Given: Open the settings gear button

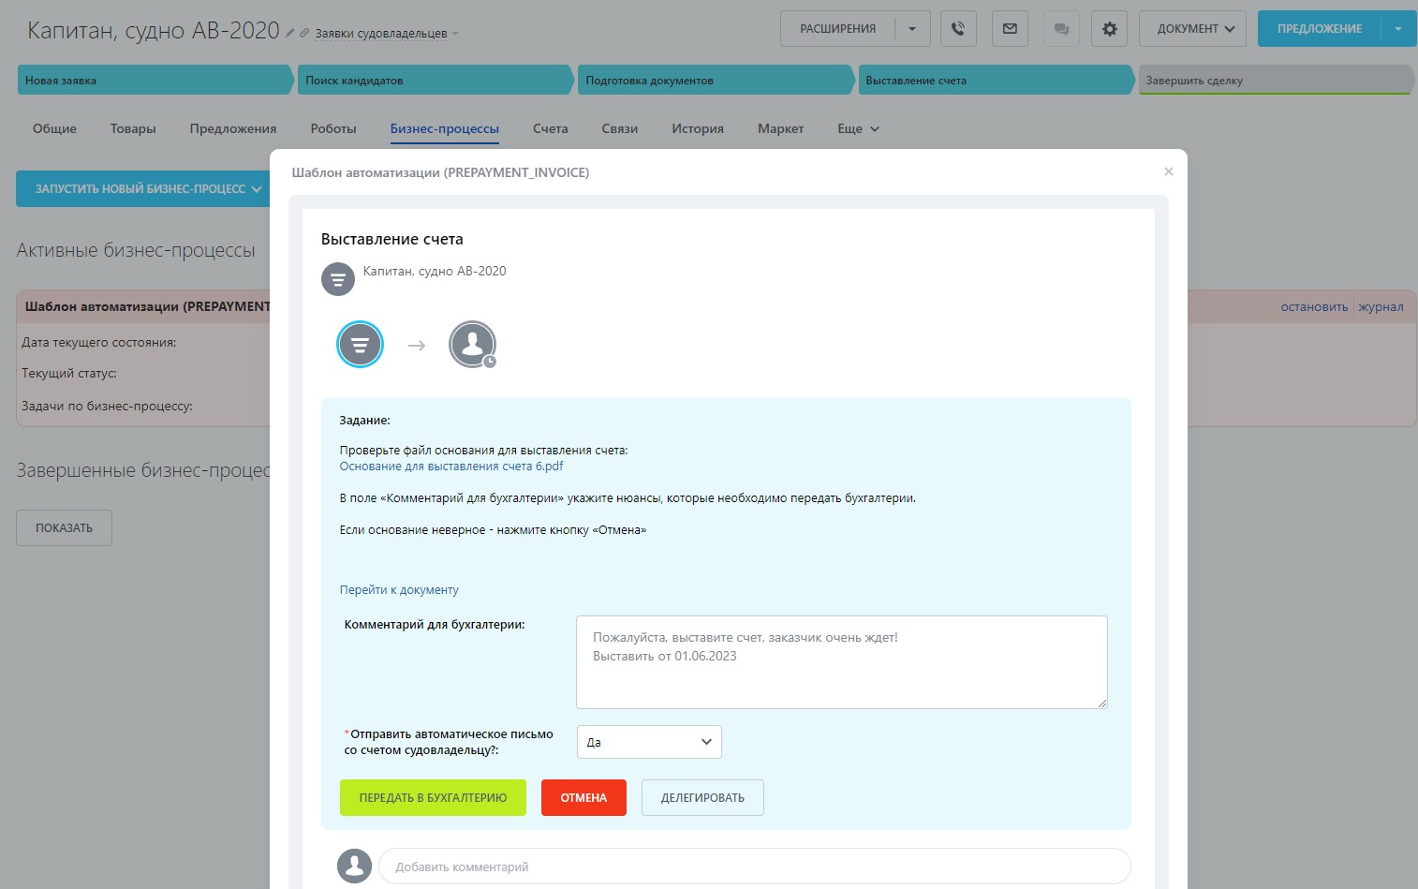Looking at the screenshot, I should (x=1110, y=29).
